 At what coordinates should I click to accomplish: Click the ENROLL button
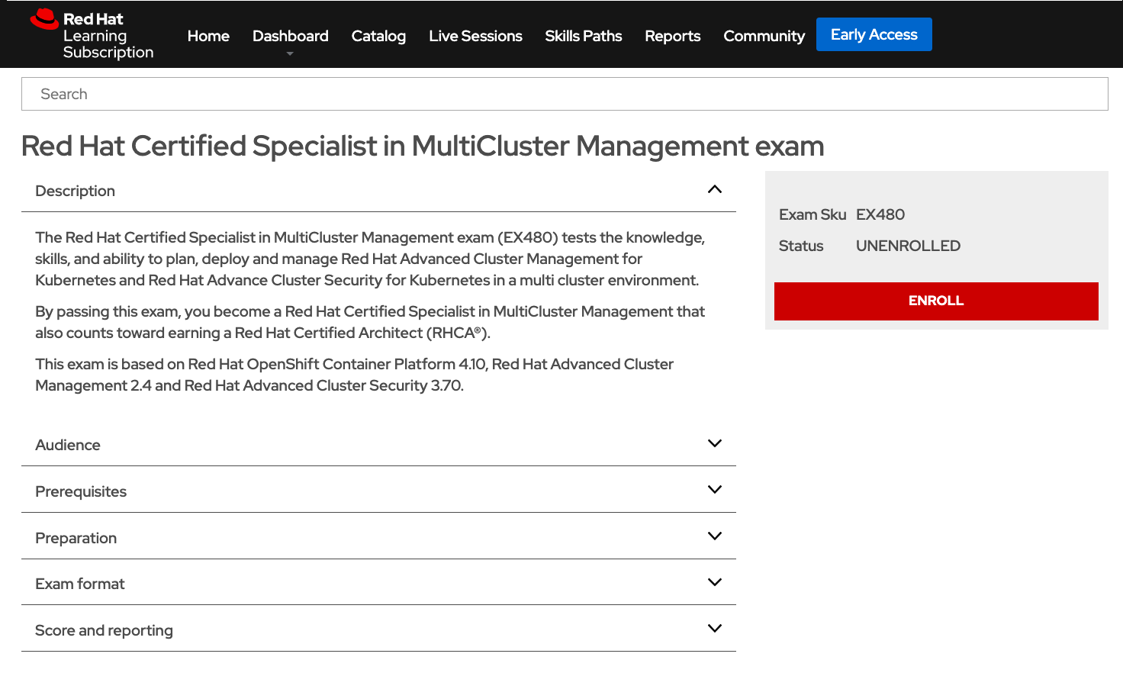click(936, 301)
